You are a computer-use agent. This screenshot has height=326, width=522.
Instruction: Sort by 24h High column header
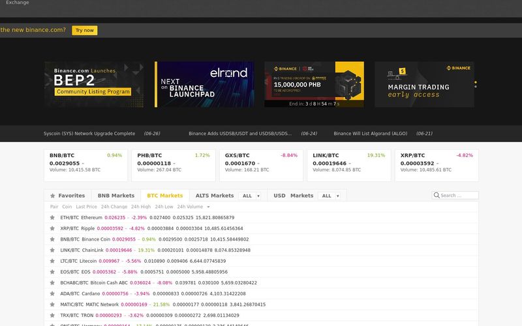coord(141,207)
